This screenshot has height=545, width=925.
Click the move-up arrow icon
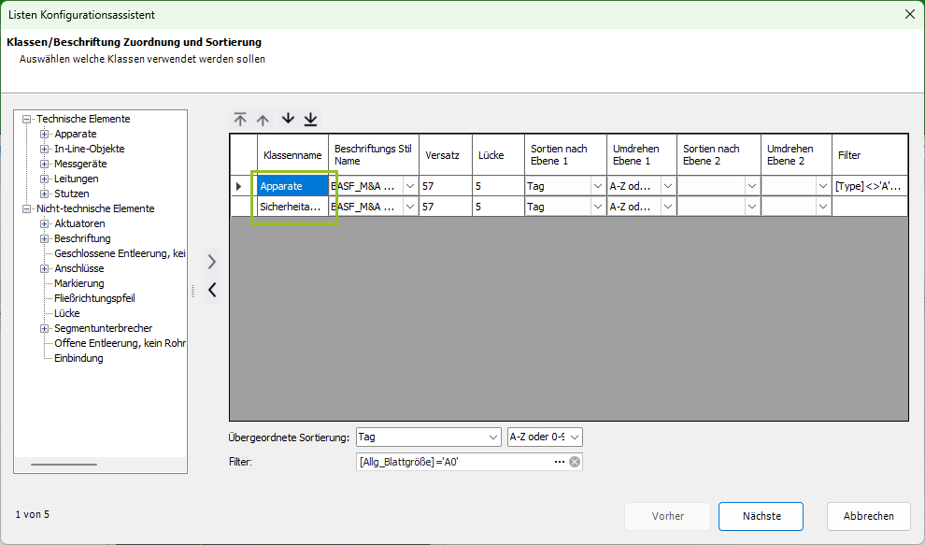[263, 120]
